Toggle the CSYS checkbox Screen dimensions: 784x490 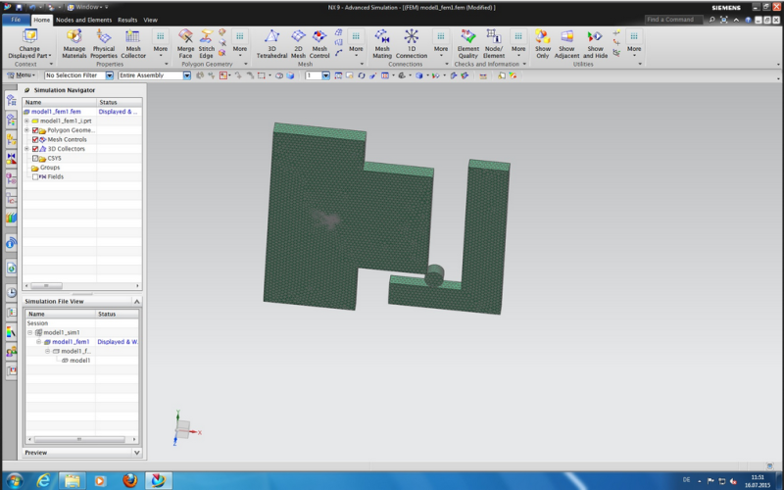pos(35,159)
